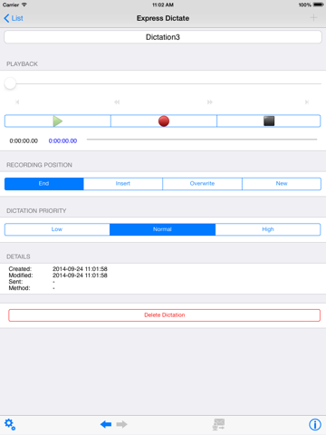Begin recording with the red record button

pos(164,121)
